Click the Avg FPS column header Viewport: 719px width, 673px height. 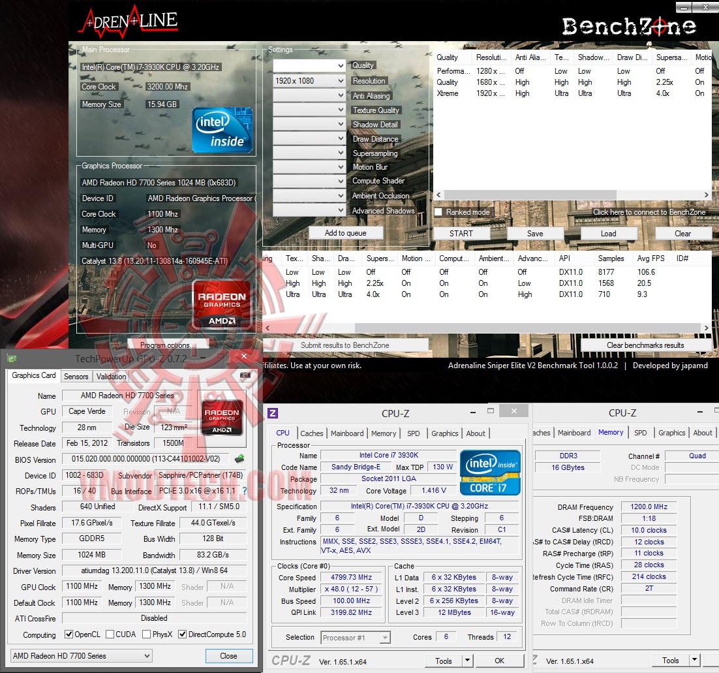[x=650, y=258]
